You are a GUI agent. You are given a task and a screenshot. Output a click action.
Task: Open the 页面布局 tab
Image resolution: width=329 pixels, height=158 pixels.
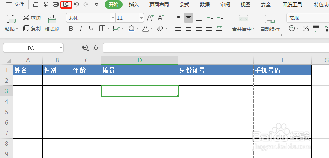[x=159, y=4]
